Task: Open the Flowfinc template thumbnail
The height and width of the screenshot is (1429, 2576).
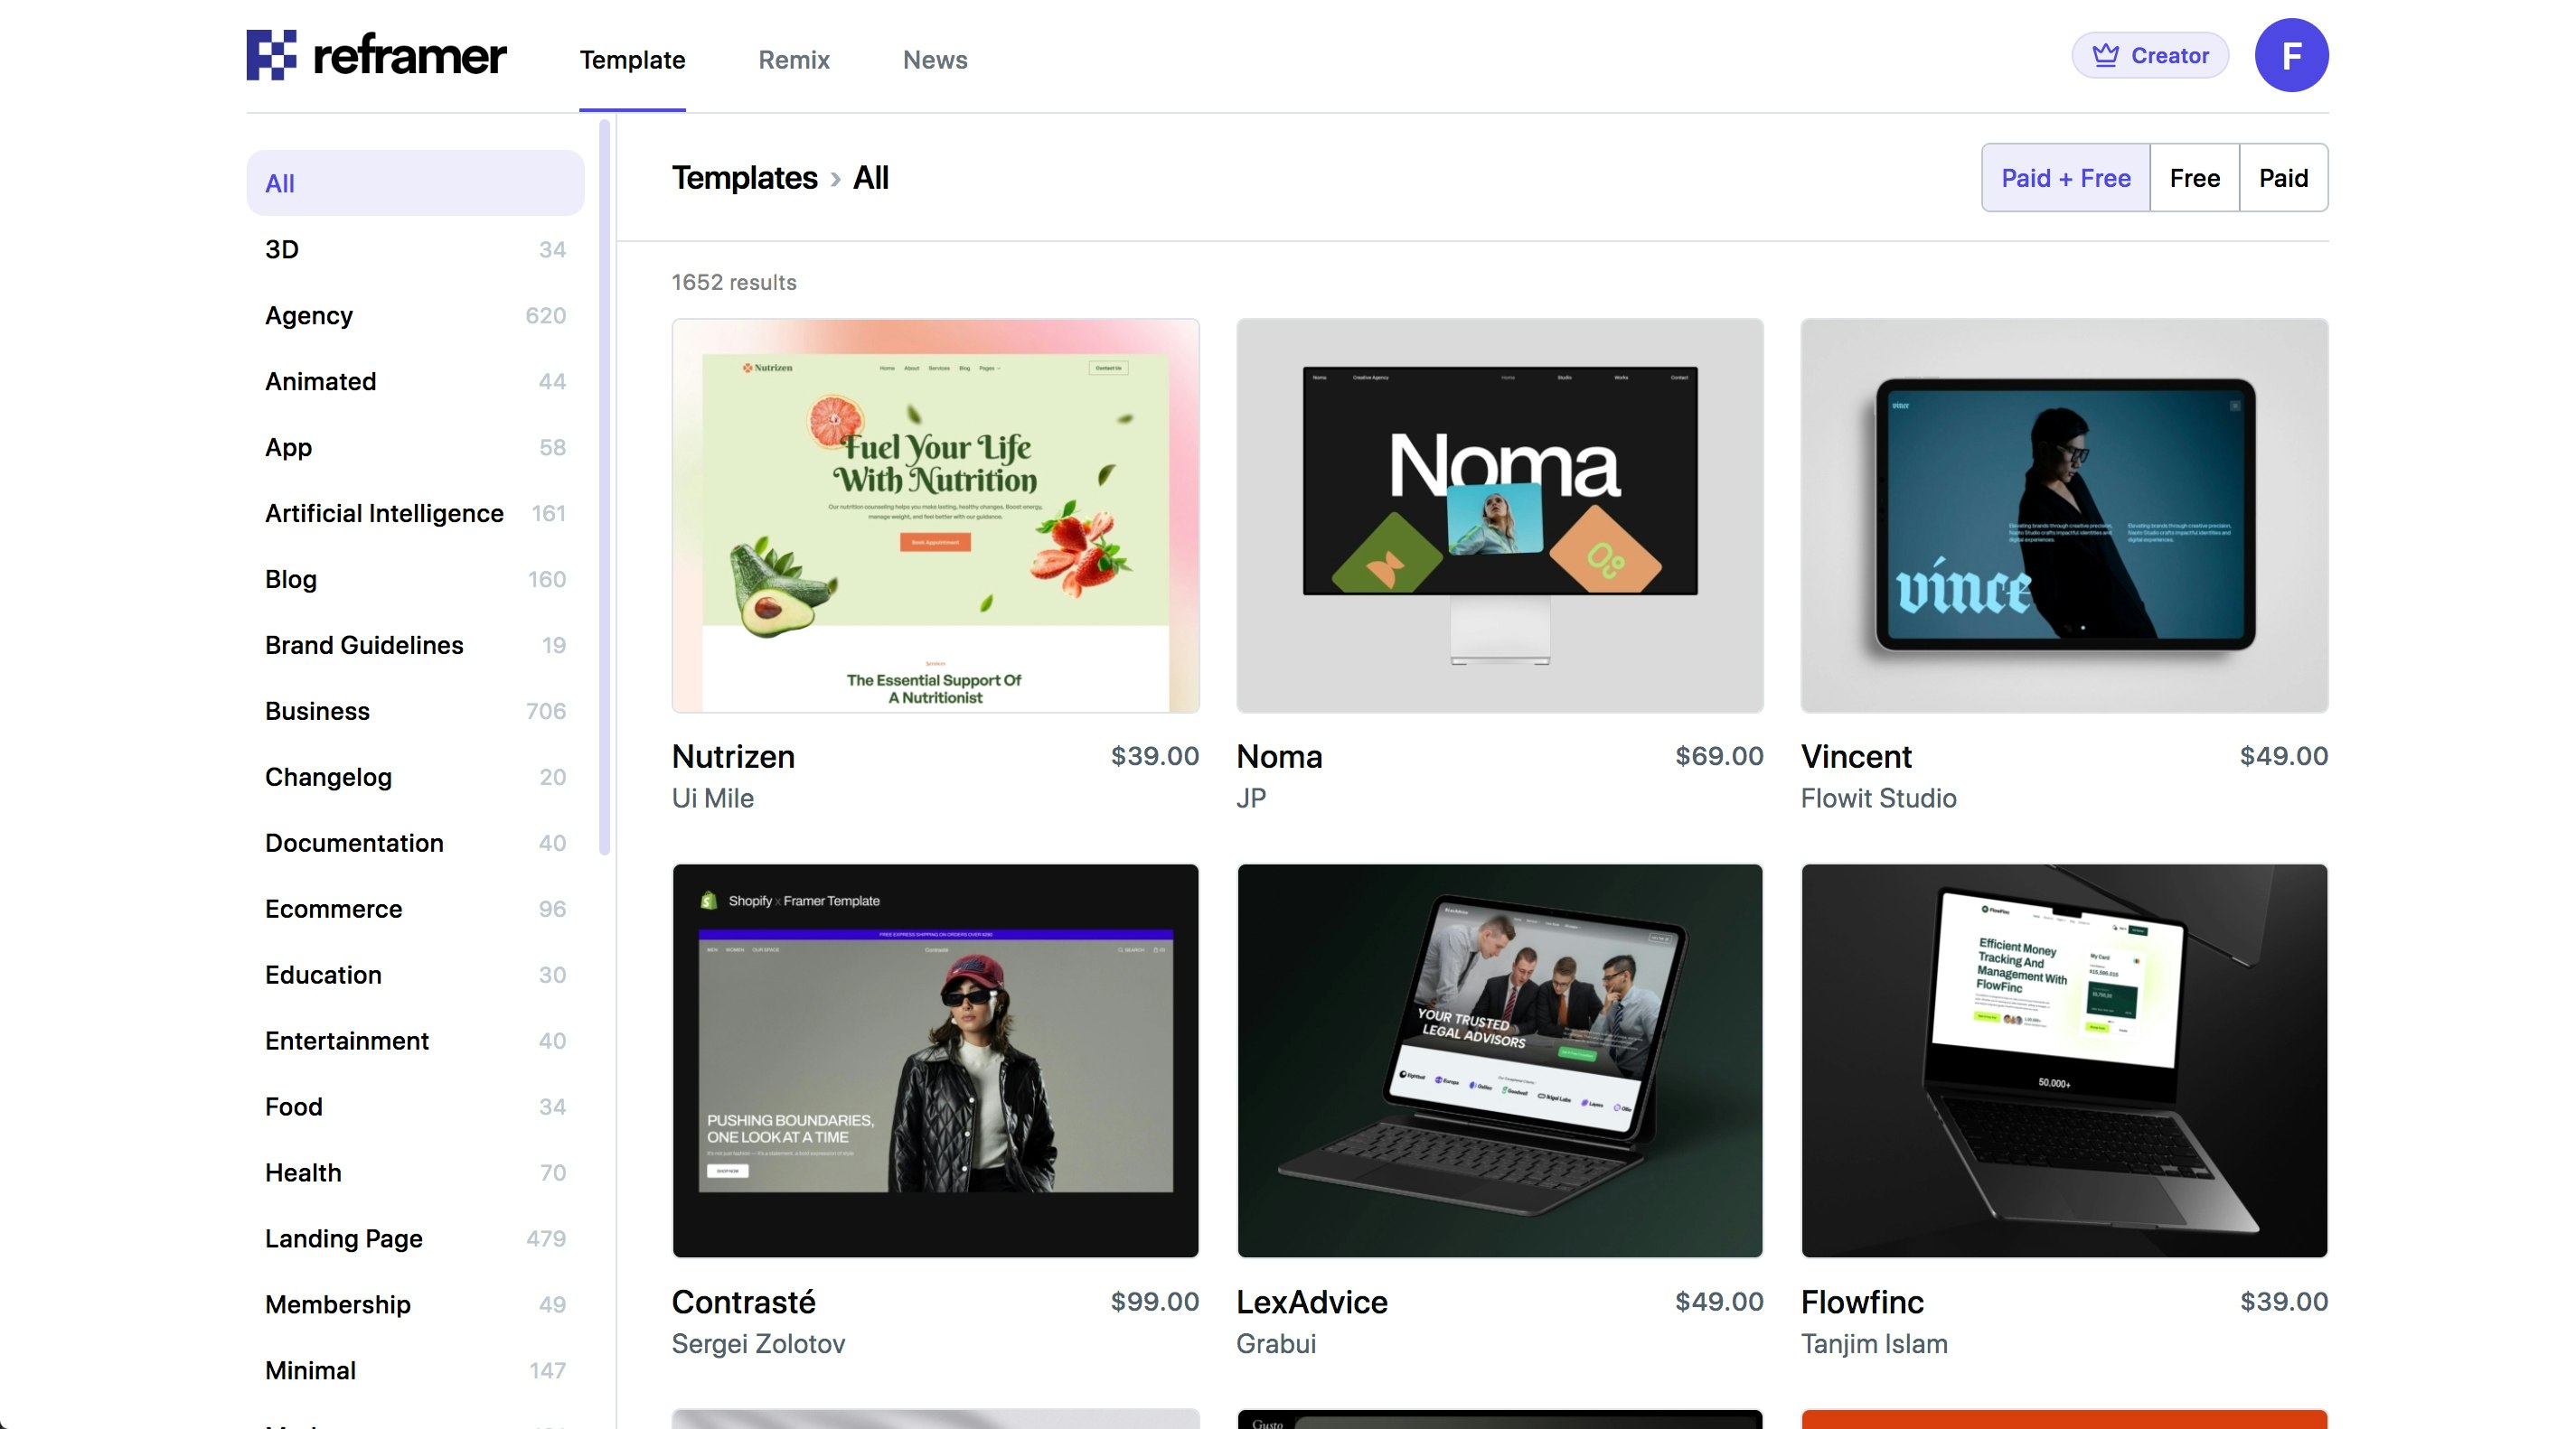Action: coord(2064,1060)
